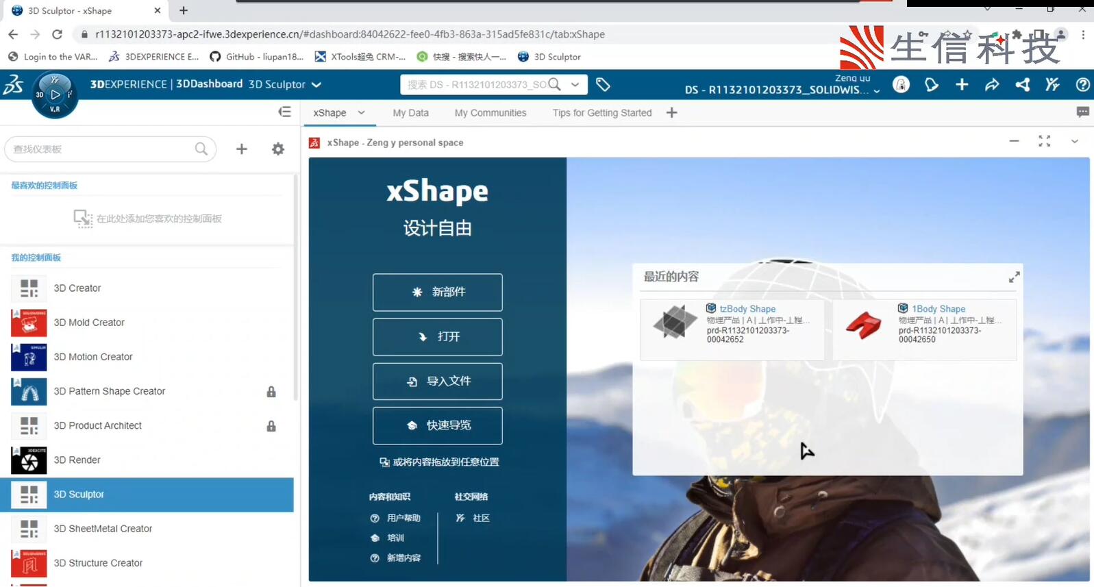This screenshot has width=1094, height=587.
Task: Click the tag icon next to search
Action: 603,84
